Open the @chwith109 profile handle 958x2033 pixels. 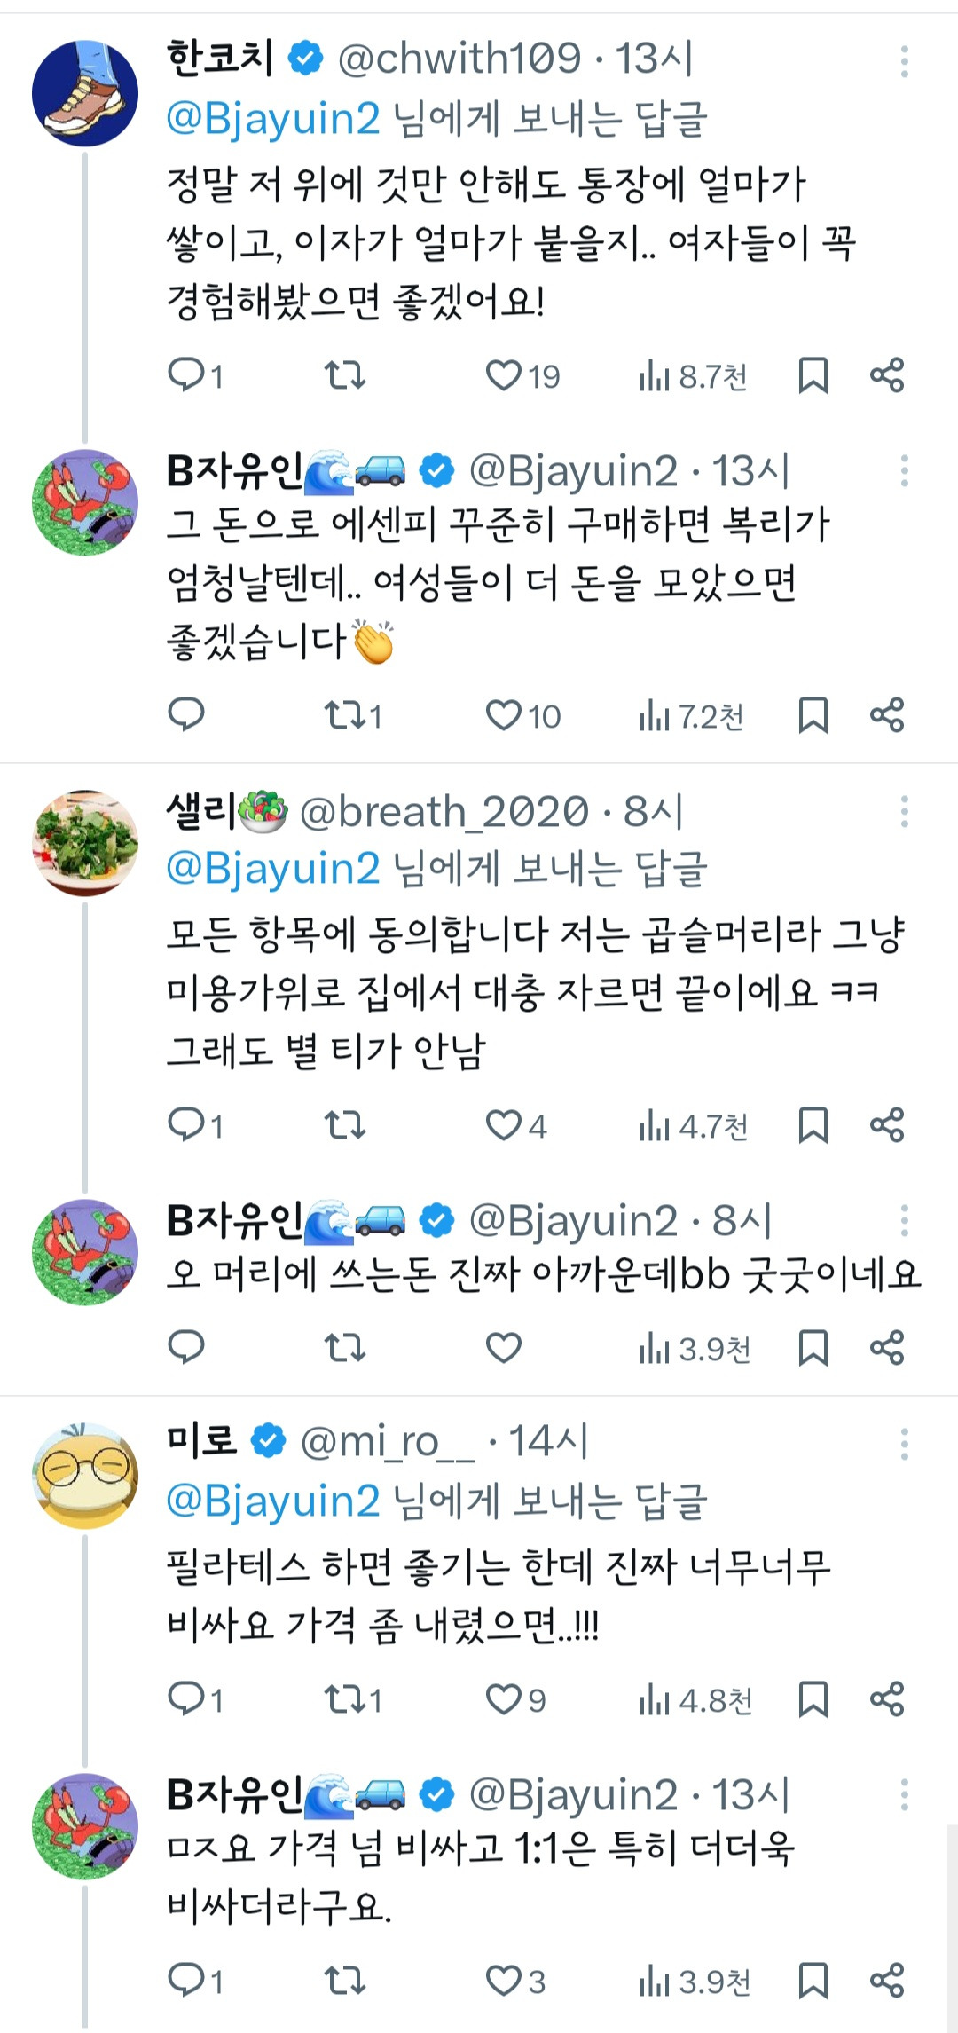click(459, 59)
